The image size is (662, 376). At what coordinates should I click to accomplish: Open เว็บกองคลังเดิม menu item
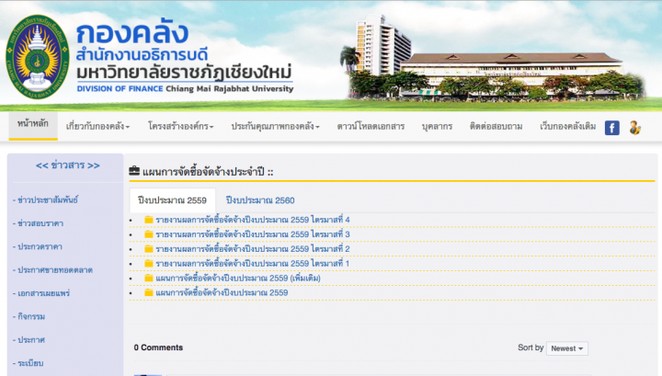568,126
